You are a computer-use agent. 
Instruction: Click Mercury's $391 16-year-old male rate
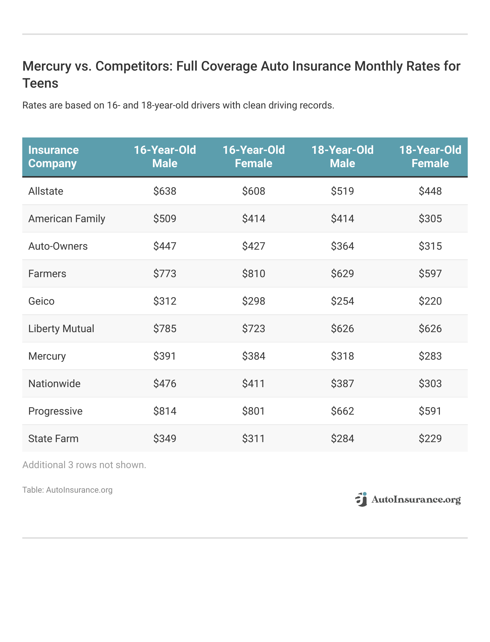[165, 356]
